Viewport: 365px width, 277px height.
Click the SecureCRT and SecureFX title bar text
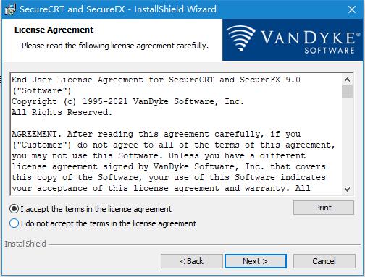pos(118,9)
